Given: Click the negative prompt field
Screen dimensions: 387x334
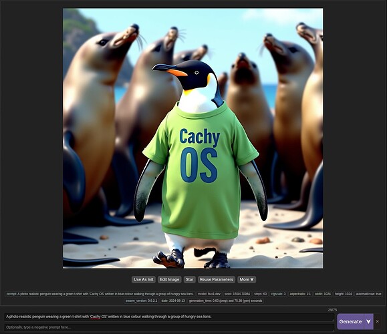Looking at the screenshot, I should click(169, 327).
